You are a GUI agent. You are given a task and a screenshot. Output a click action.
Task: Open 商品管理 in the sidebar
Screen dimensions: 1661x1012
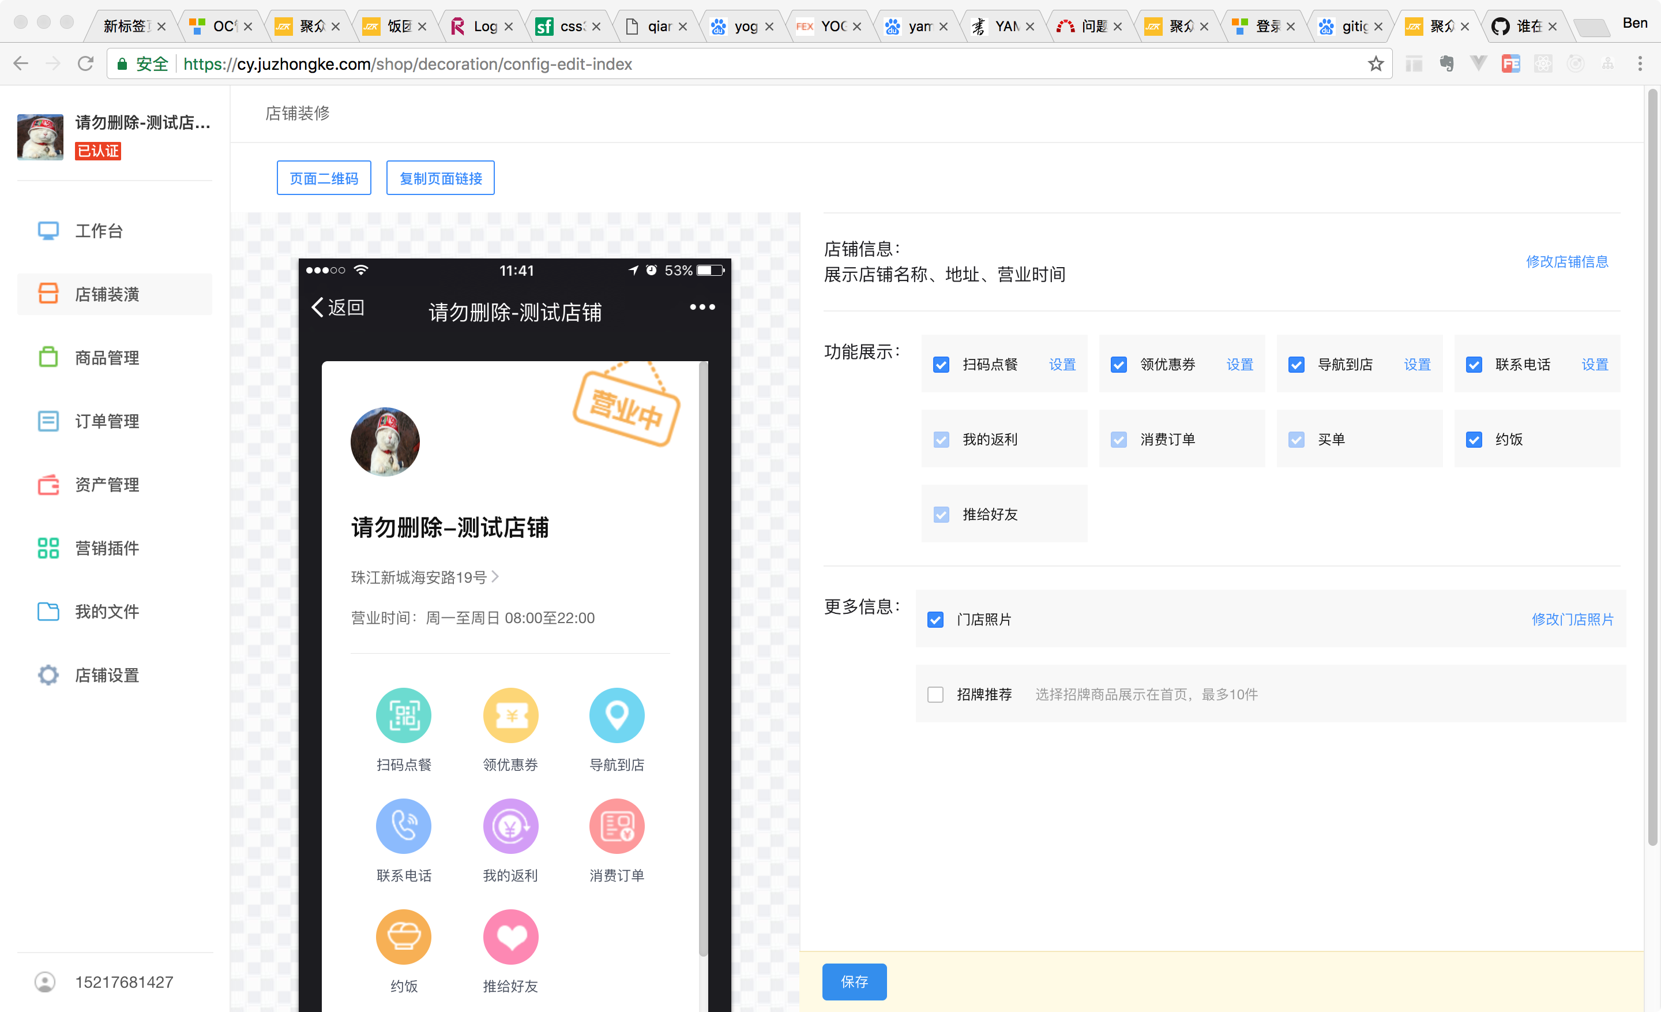(115, 358)
